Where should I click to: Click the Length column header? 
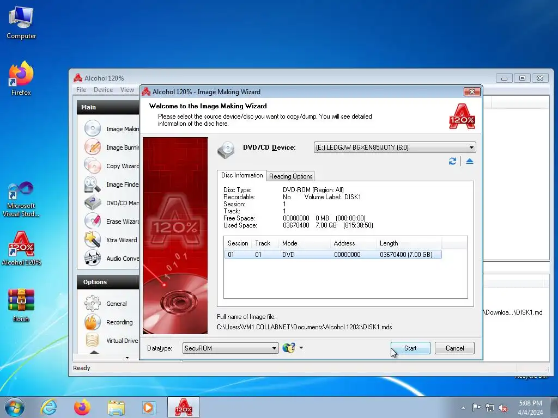tap(409, 243)
